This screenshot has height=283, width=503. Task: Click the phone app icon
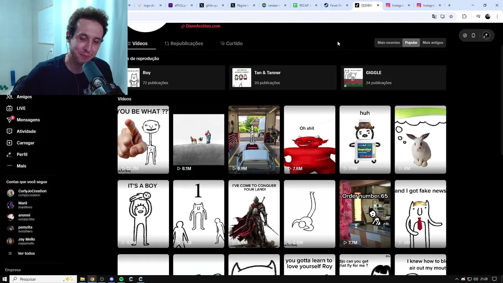tap(473, 35)
